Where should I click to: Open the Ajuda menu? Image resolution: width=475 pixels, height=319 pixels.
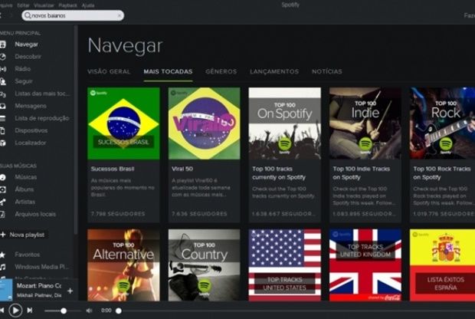(x=88, y=5)
